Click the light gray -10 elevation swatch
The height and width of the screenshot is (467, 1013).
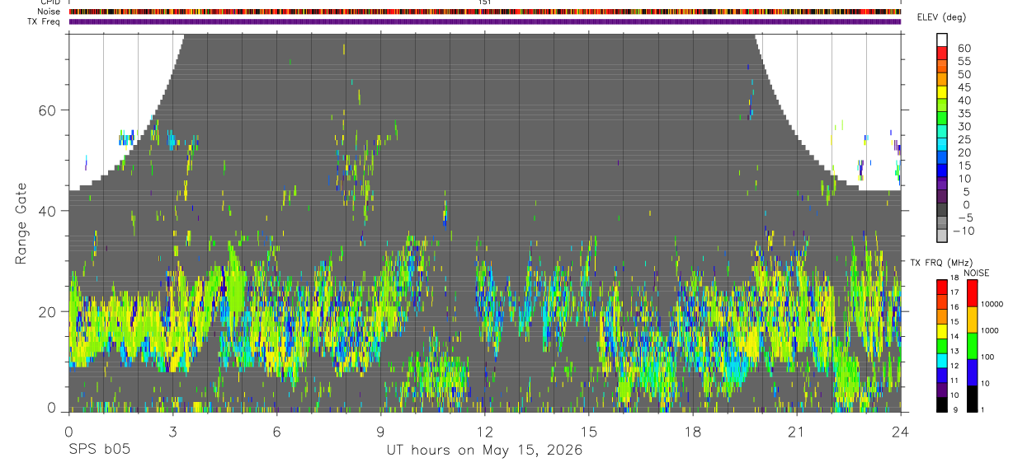pyautogui.click(x=942, y=236)
